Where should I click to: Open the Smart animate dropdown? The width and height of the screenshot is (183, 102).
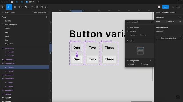pos(139,60)
